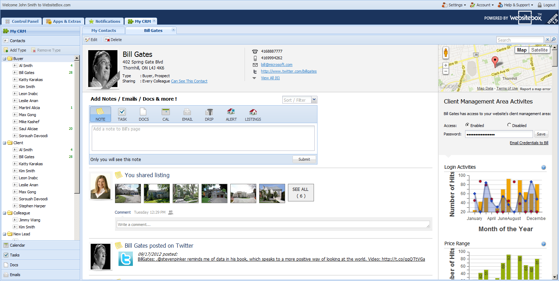Open the Emails sidebar section
The image size is (559, 281).
41,275
